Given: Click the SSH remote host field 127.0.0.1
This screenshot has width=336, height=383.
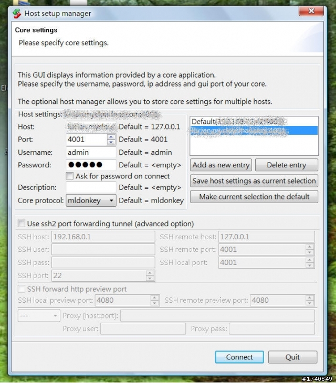Looking at the screenshot, I should tap(267, 237).
